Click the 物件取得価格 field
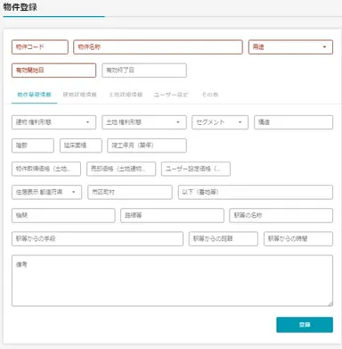This screenshot has height=349, width=342. tap(46, 169)
